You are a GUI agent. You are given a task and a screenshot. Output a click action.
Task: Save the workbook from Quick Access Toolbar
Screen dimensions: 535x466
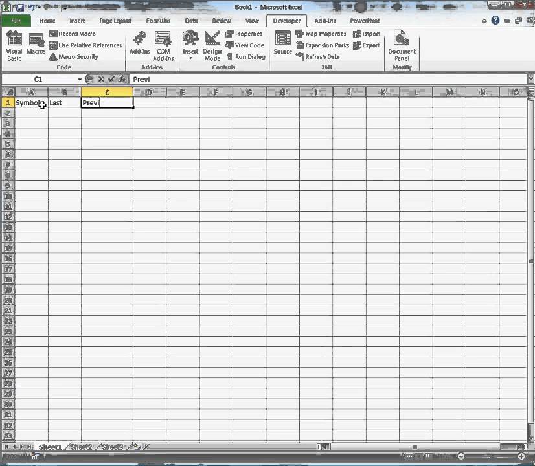[20, 7]
